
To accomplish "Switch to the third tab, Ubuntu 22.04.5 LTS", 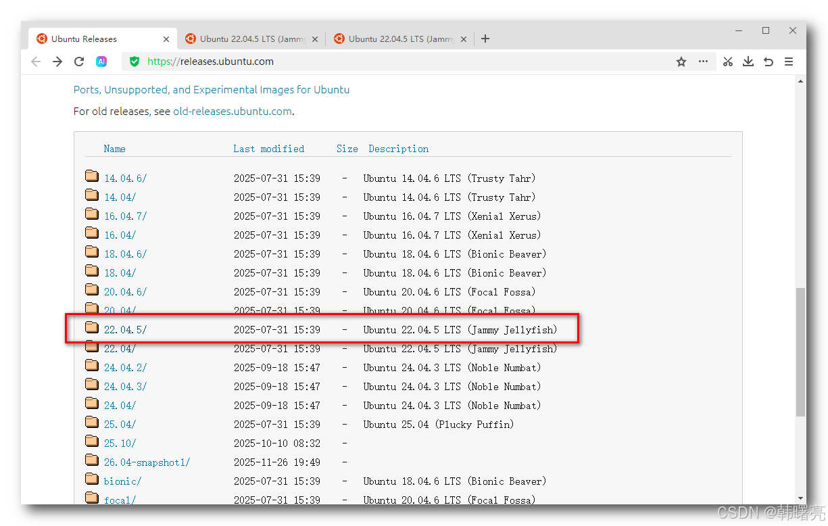I will [x=401, y=39].
